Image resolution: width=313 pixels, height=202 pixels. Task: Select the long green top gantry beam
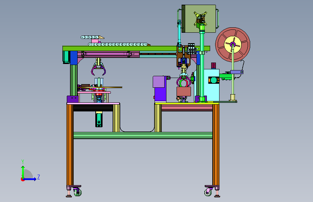(x=136, y=48)
